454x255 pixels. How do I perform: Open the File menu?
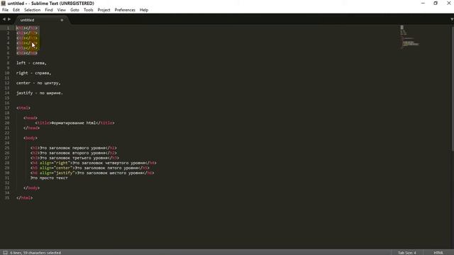[5, 10]
